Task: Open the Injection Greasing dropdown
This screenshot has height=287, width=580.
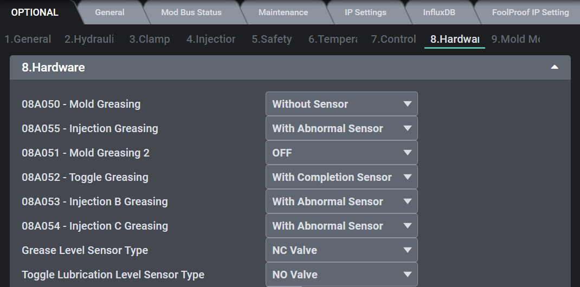Action: pyautogui.click(x=341, y=128)
